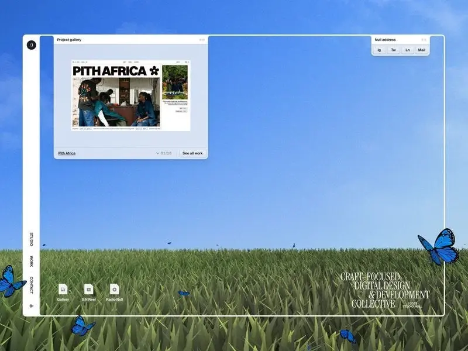
Task: Click the Project gallery window title bar
Action: click(x=129, y=40)
